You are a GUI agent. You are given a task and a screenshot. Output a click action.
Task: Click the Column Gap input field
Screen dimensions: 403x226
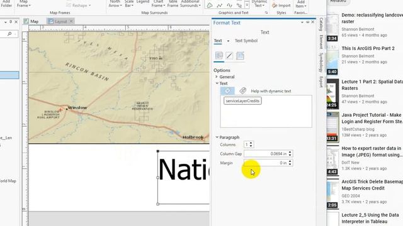[266, 154]
